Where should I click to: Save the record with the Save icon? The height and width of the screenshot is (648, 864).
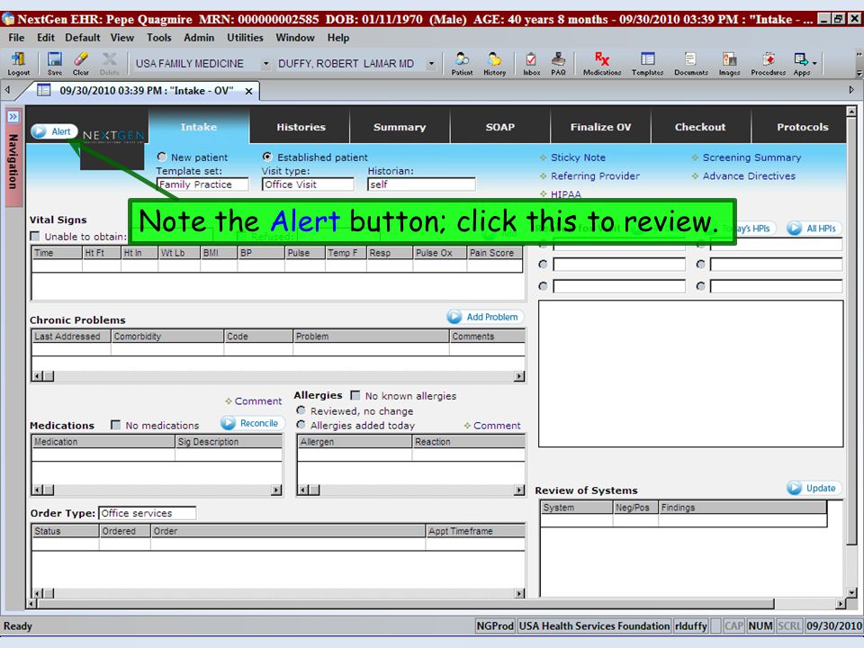pyautogui.click(x=55, y=63)
